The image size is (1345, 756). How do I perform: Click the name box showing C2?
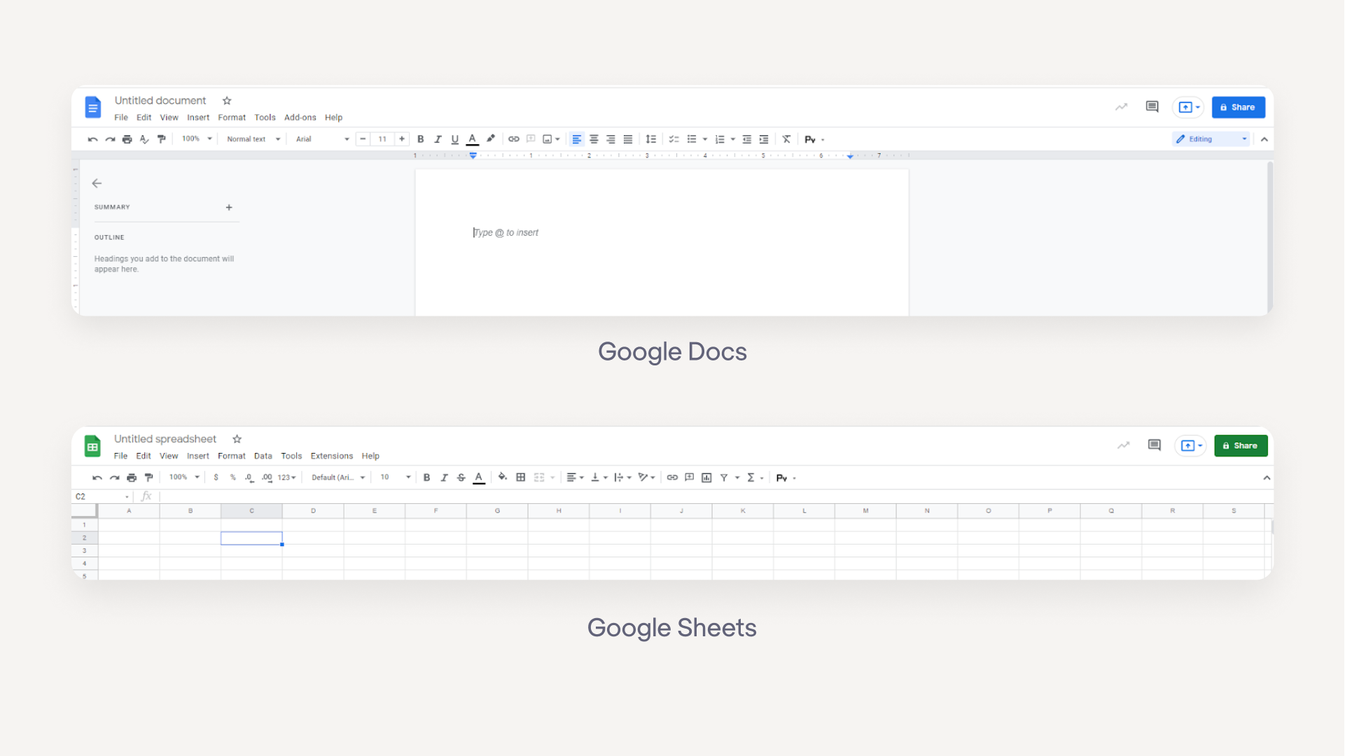(98, 496)
